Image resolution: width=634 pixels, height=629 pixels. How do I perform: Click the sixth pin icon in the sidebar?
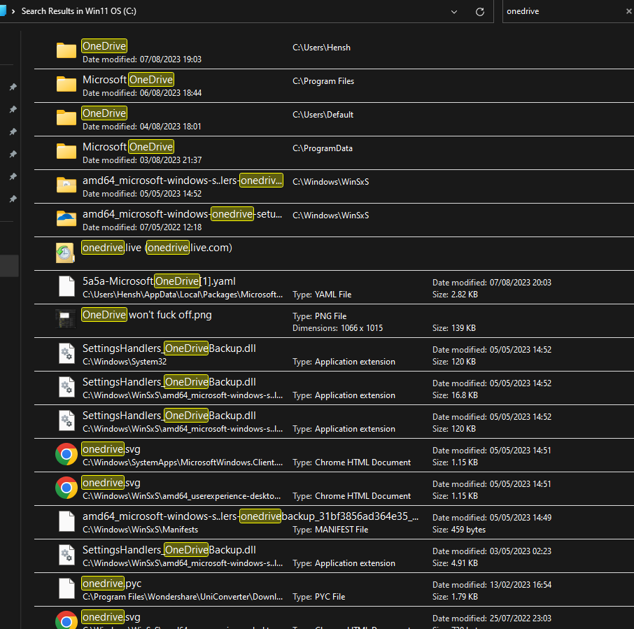(x=13, y=199)
